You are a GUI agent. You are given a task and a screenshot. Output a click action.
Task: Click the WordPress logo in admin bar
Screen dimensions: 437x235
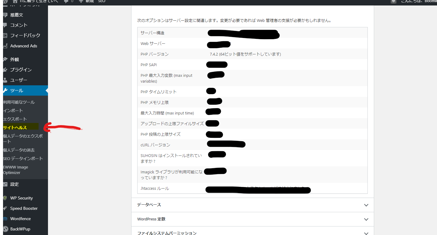click(6, 1)
